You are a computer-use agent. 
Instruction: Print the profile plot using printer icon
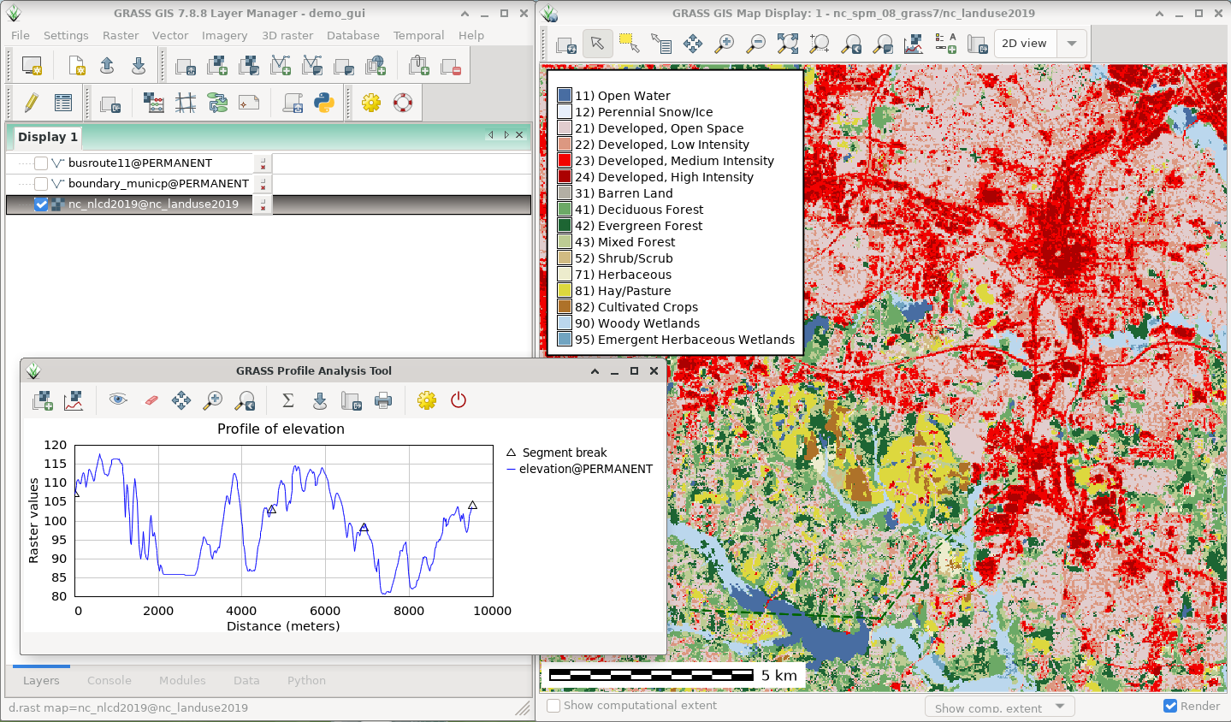[x=383, y=400]
